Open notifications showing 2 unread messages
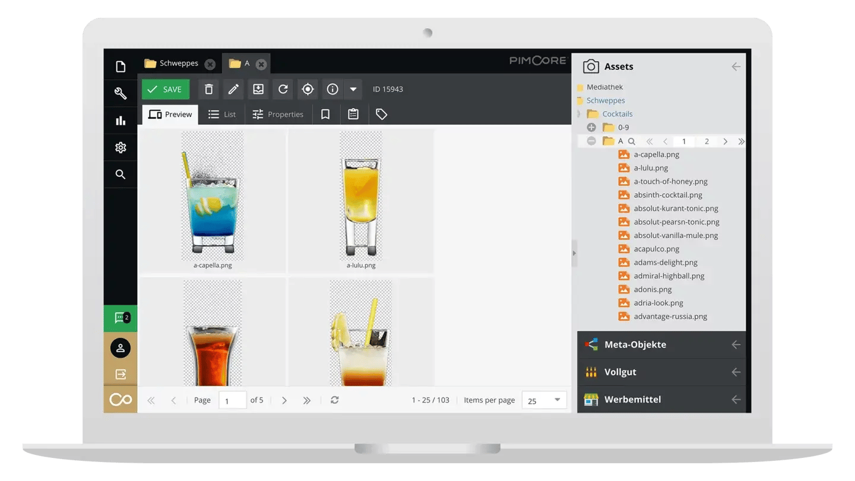 (x=121, y=318)
